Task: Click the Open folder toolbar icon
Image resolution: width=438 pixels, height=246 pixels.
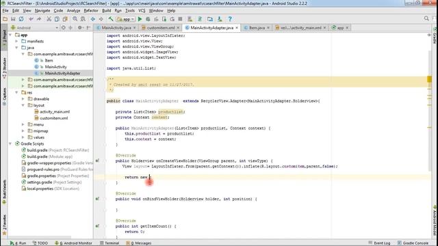Action: [x=5, y=19]
